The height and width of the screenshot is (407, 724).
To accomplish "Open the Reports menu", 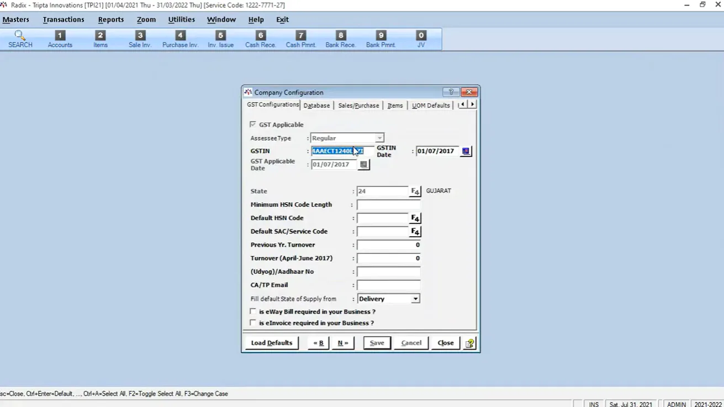I will [x=111, y=19].
